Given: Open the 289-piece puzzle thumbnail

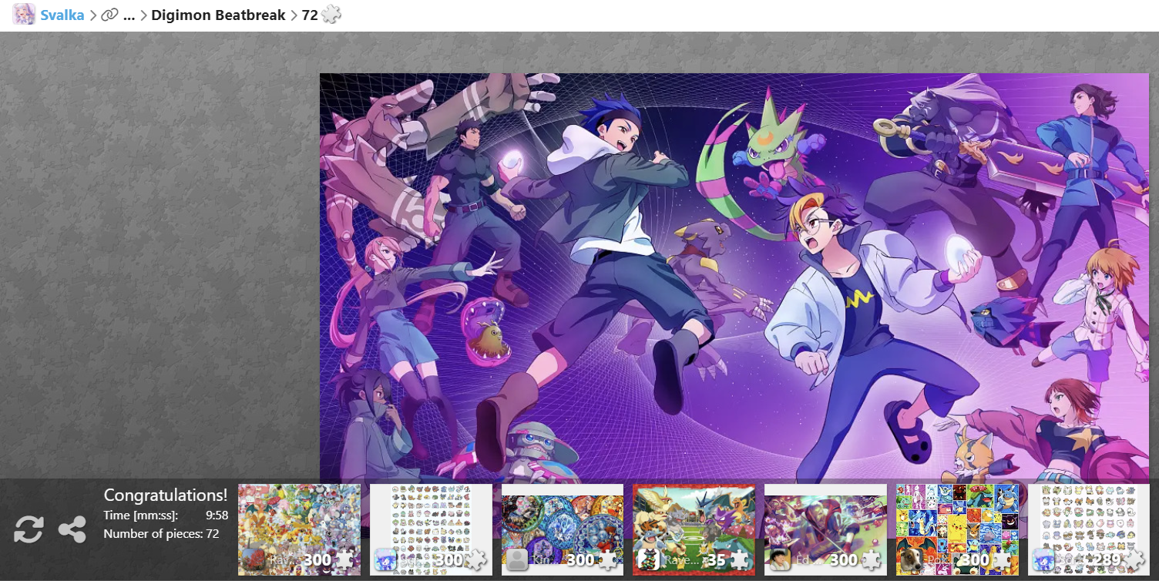Looking at the screenshot, I should point(1088,520).
